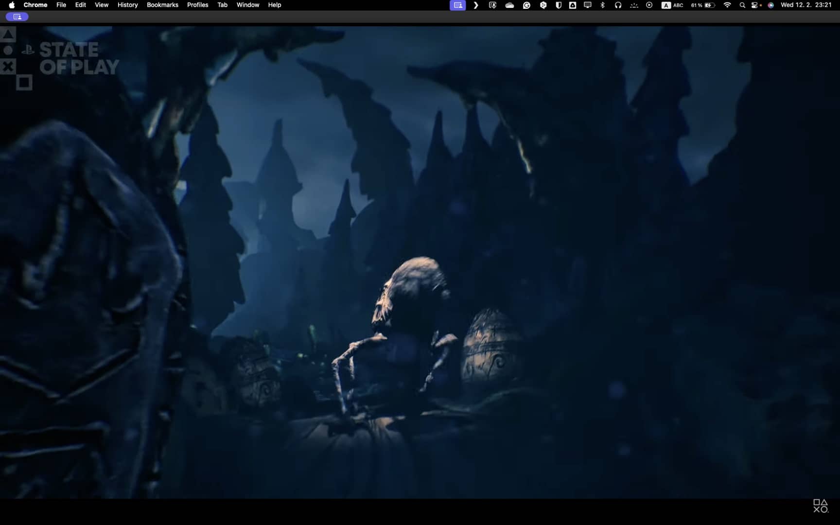840x525 pixels.
Task: Switch the ABC input source
Action: click(672, 5)
